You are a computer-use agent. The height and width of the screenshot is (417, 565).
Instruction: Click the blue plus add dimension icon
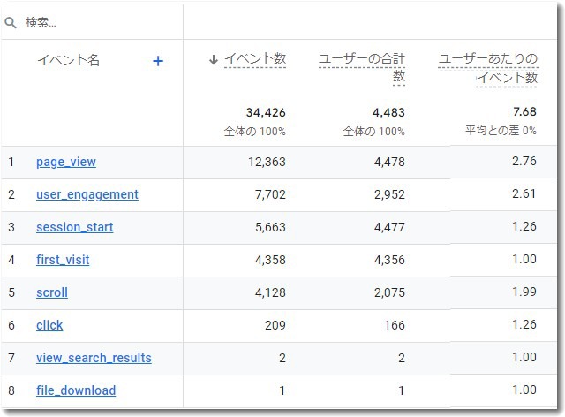point(158,61)
